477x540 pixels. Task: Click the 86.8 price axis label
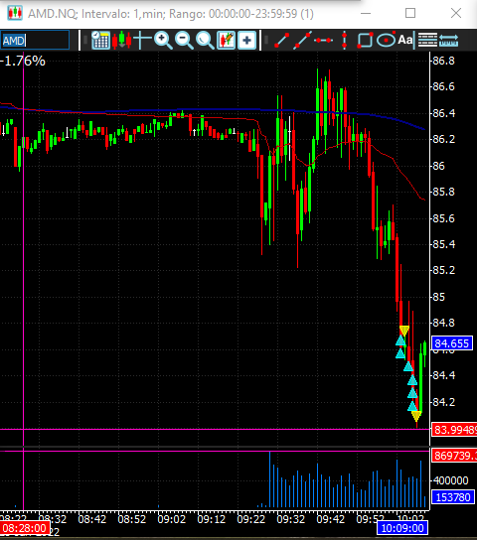[x=443, y=61]
